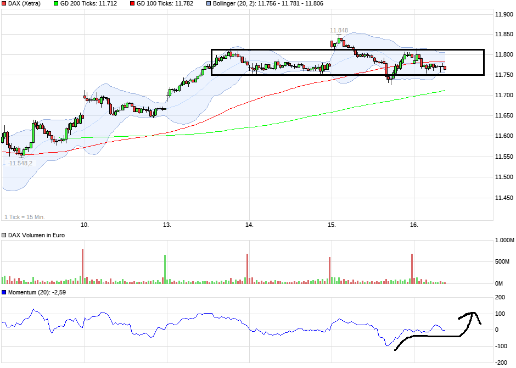Viewport: 516px width, 368px height.
Task: Click the red GD 100 Ticks legend swatch
Action: point(132,4)
